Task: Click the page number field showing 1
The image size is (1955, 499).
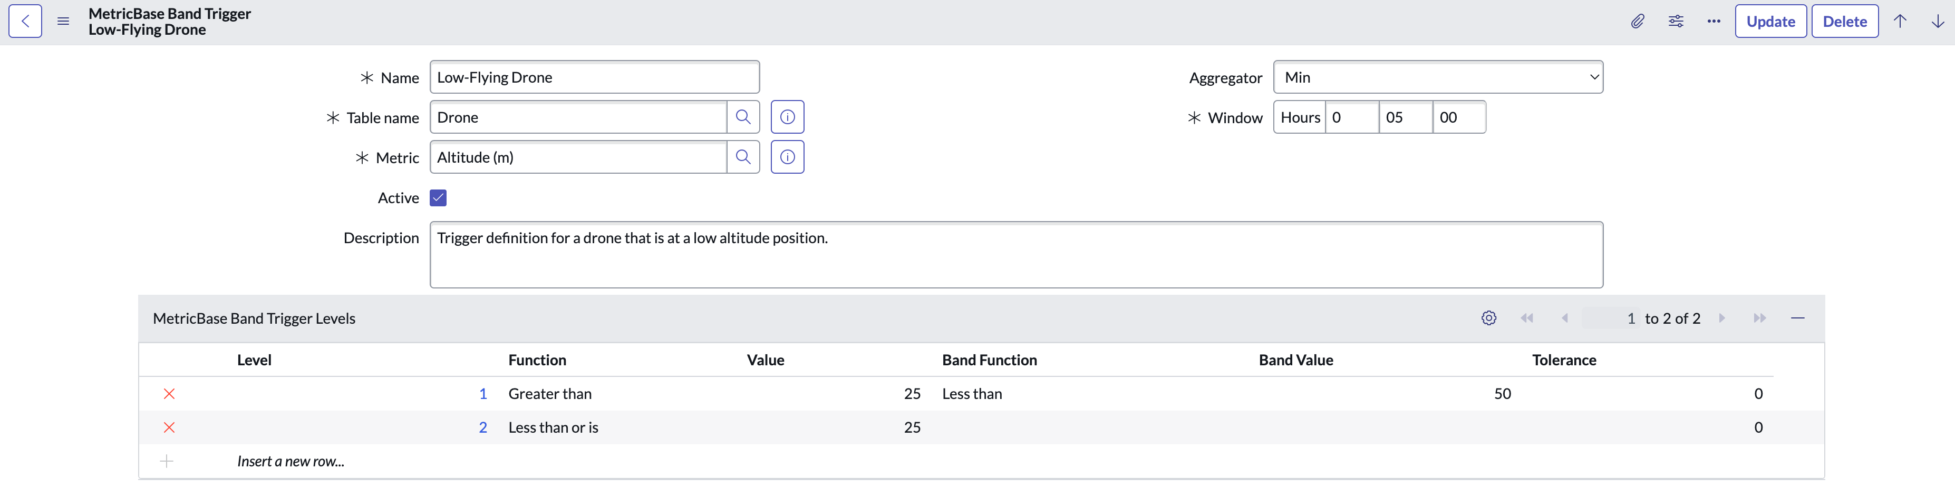Action: click(1610, 319)
